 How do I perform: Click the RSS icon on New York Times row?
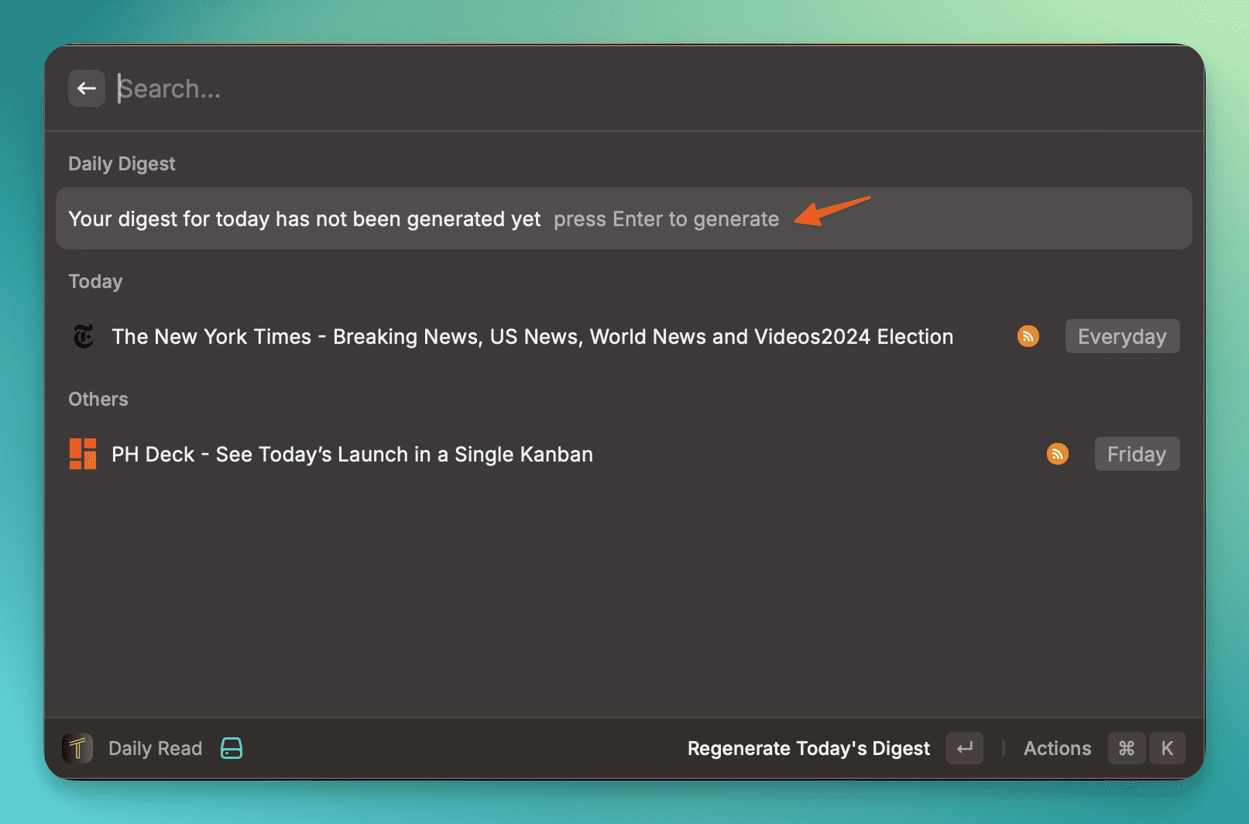[x=1028, y=336]
